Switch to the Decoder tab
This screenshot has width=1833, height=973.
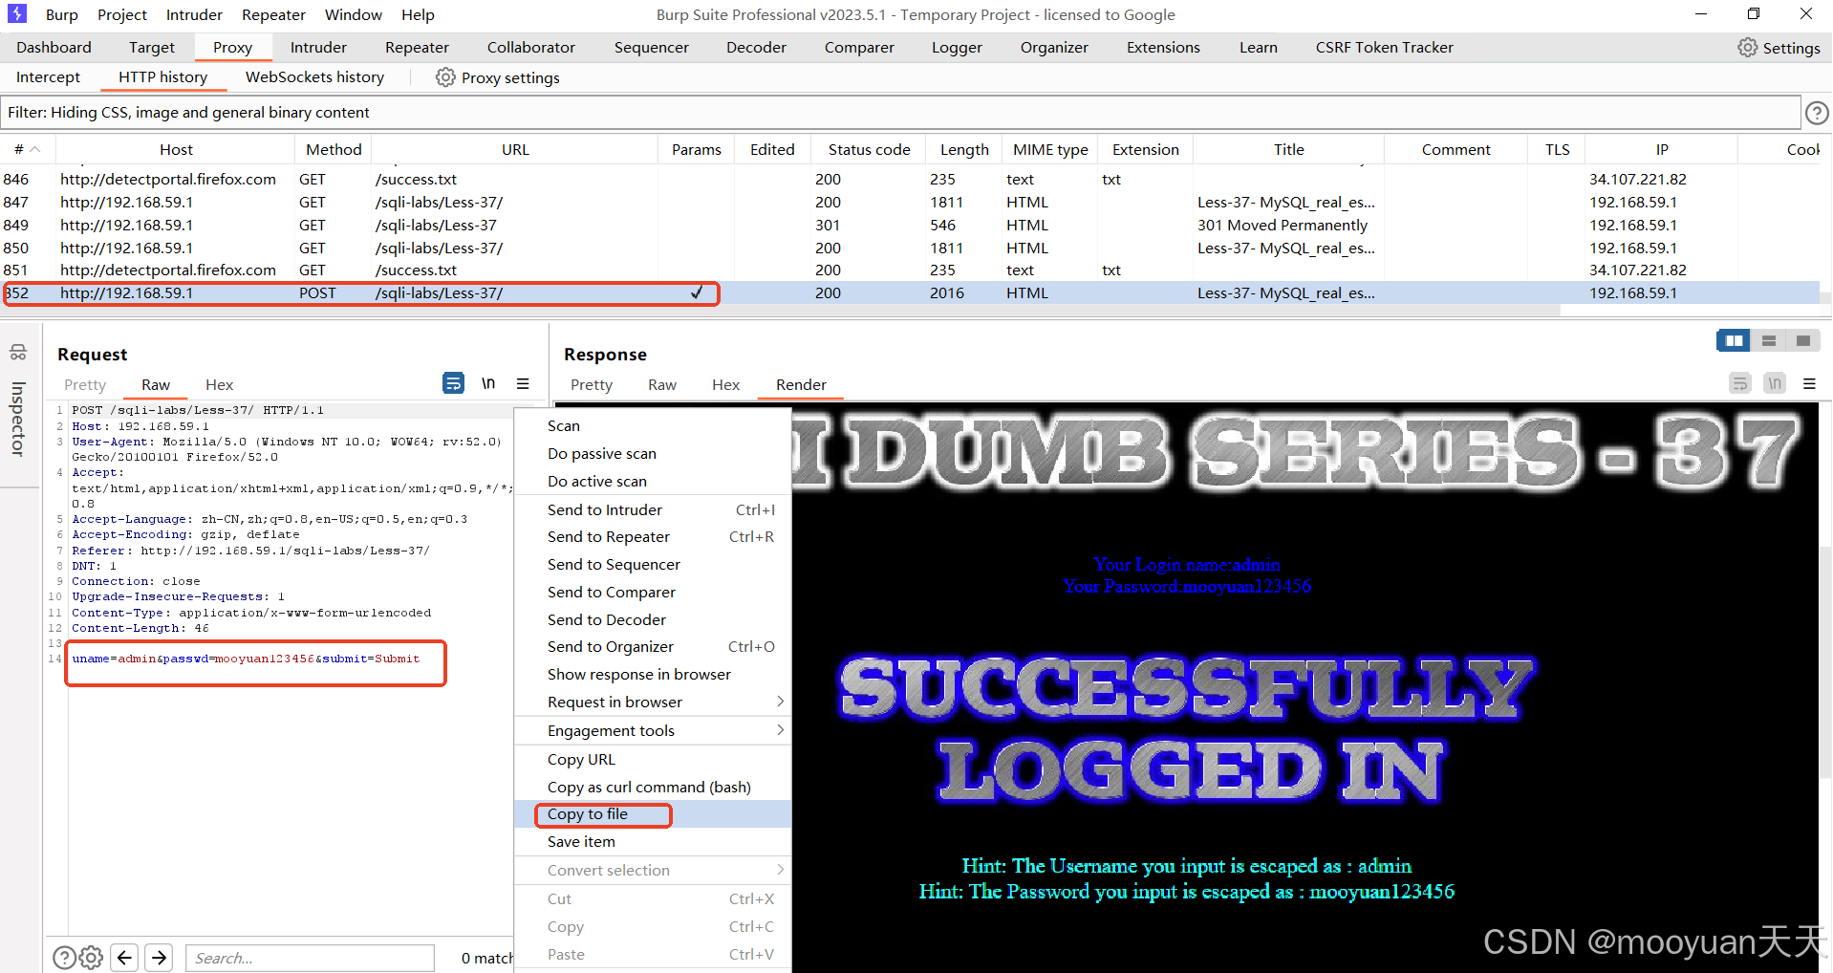pyautogui.click(x=756, y=48)
